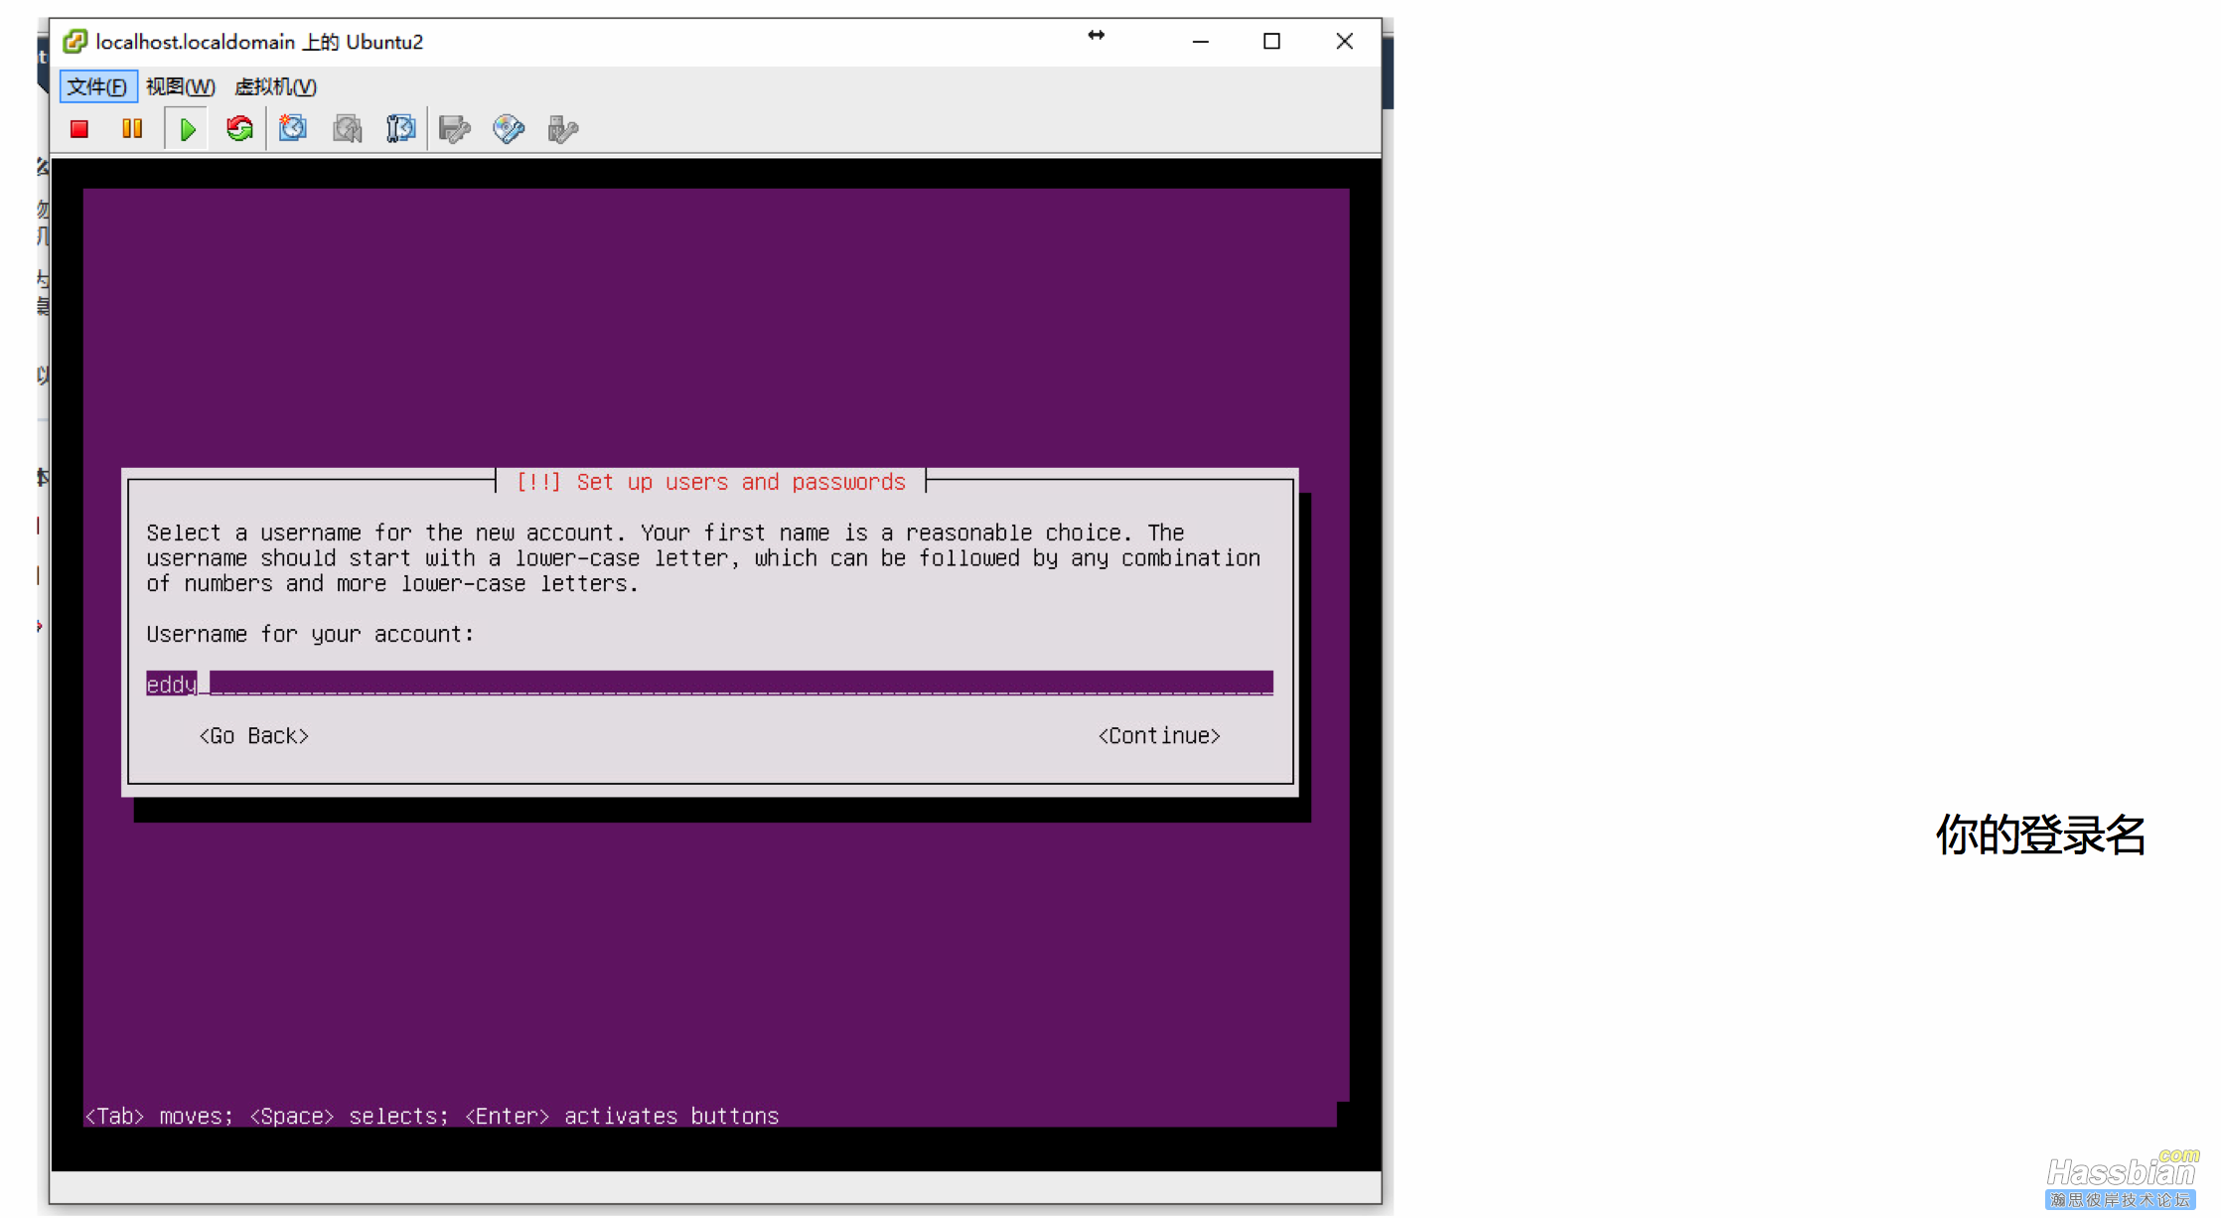Revert to snapshot using the grey snapshot icon
Screen dimensions: 2221x1218
348,129
